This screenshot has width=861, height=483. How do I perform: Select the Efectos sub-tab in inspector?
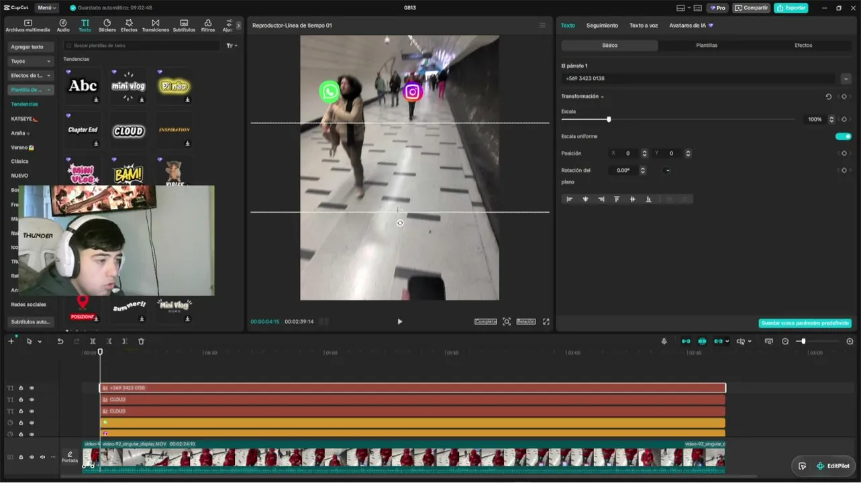pyautogui.click(x=803, y=46)
